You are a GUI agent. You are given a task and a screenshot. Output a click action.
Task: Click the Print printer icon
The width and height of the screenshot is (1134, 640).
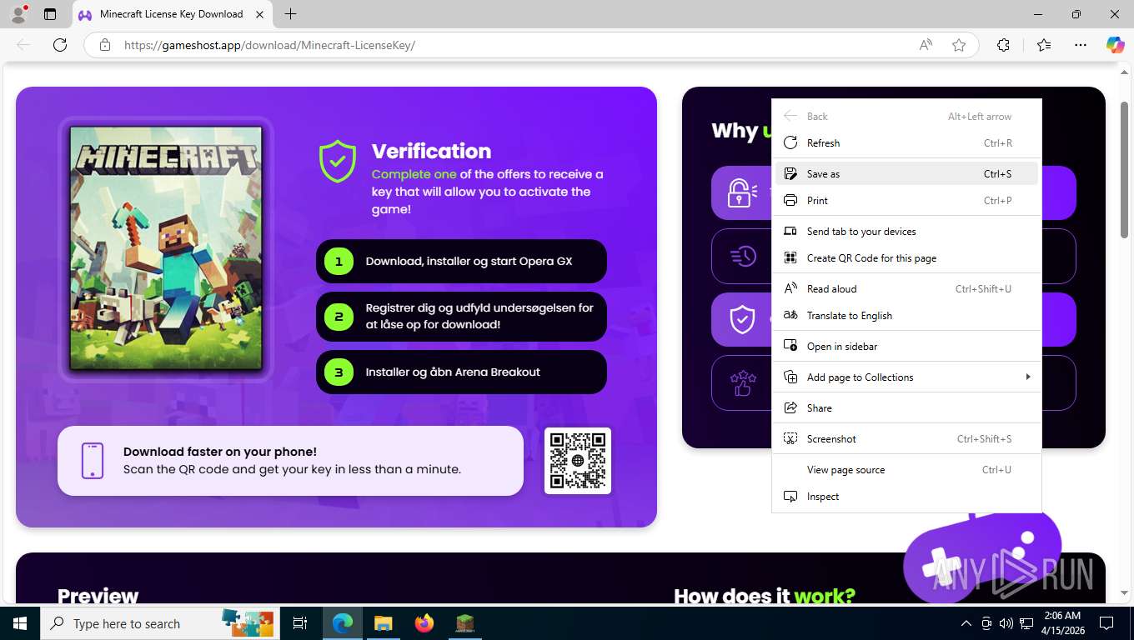pos(790,201)
